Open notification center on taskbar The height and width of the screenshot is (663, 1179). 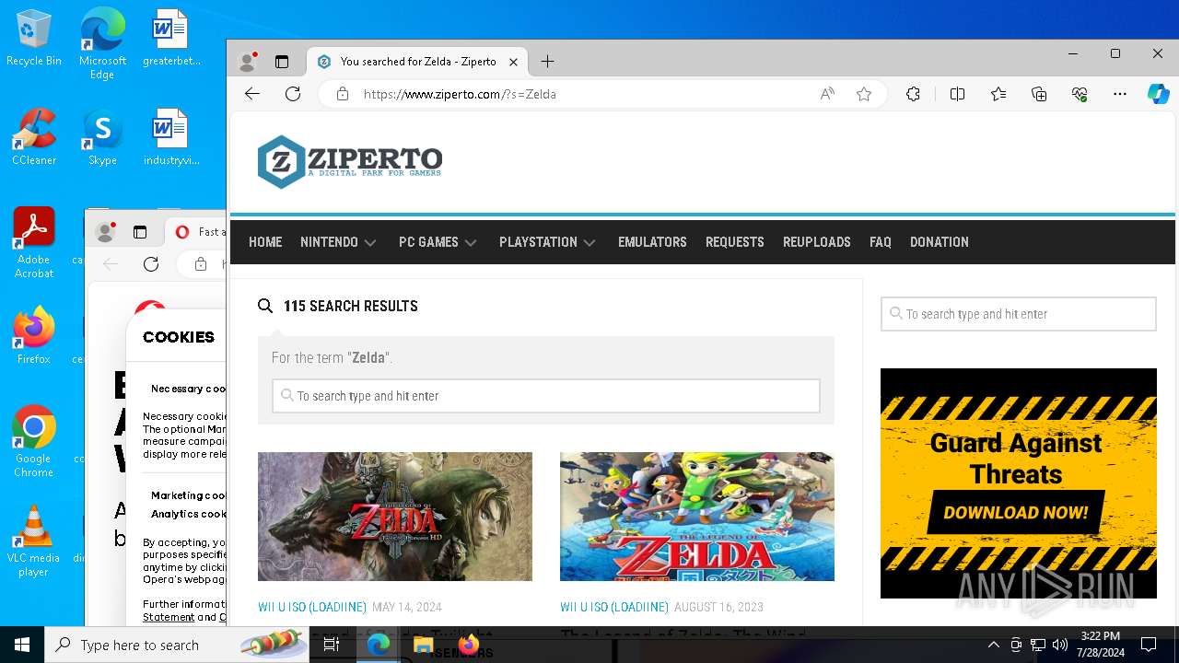(x=1149, y=646)
